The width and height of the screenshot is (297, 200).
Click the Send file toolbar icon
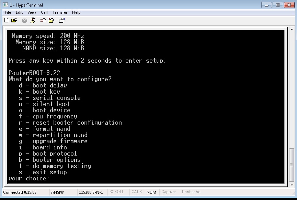click(x=43, y=20)
